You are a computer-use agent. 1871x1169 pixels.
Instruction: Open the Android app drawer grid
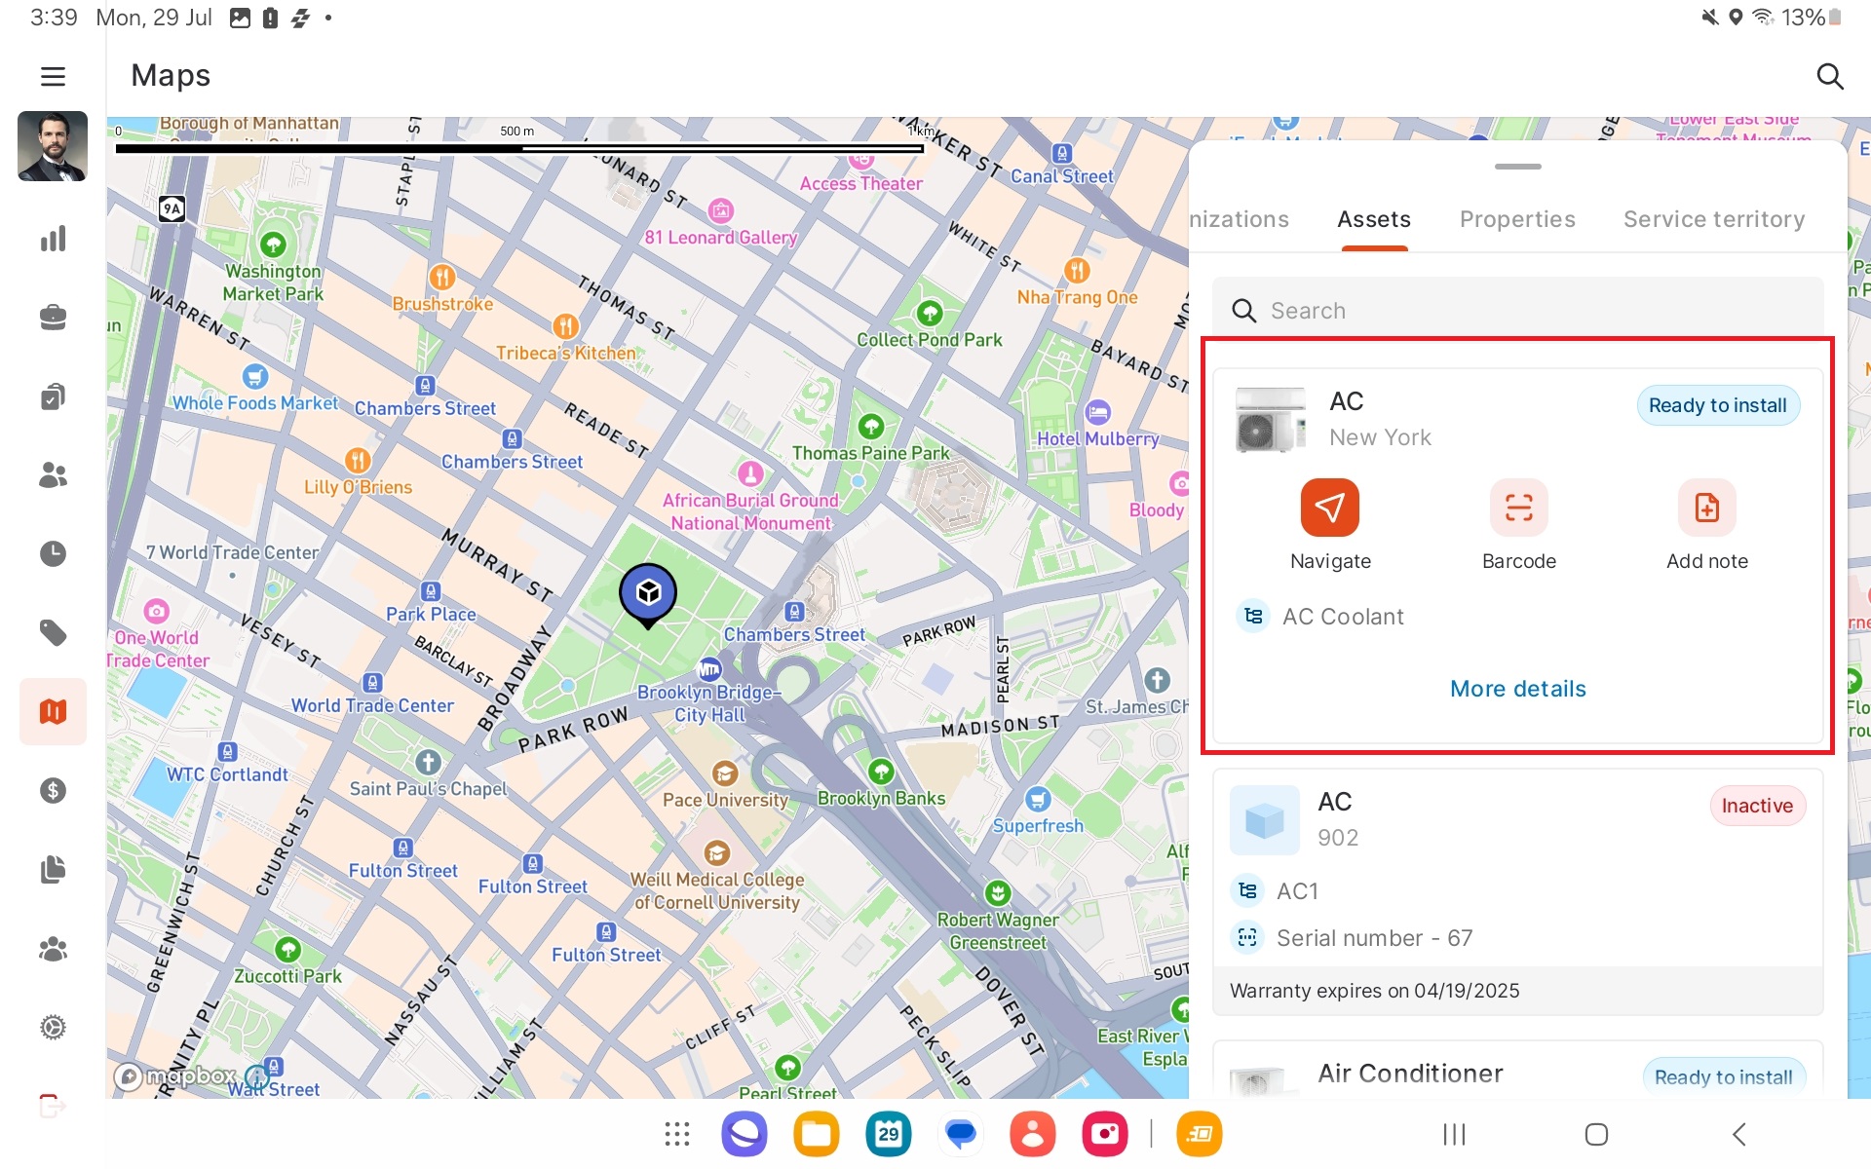(676, 1134)
